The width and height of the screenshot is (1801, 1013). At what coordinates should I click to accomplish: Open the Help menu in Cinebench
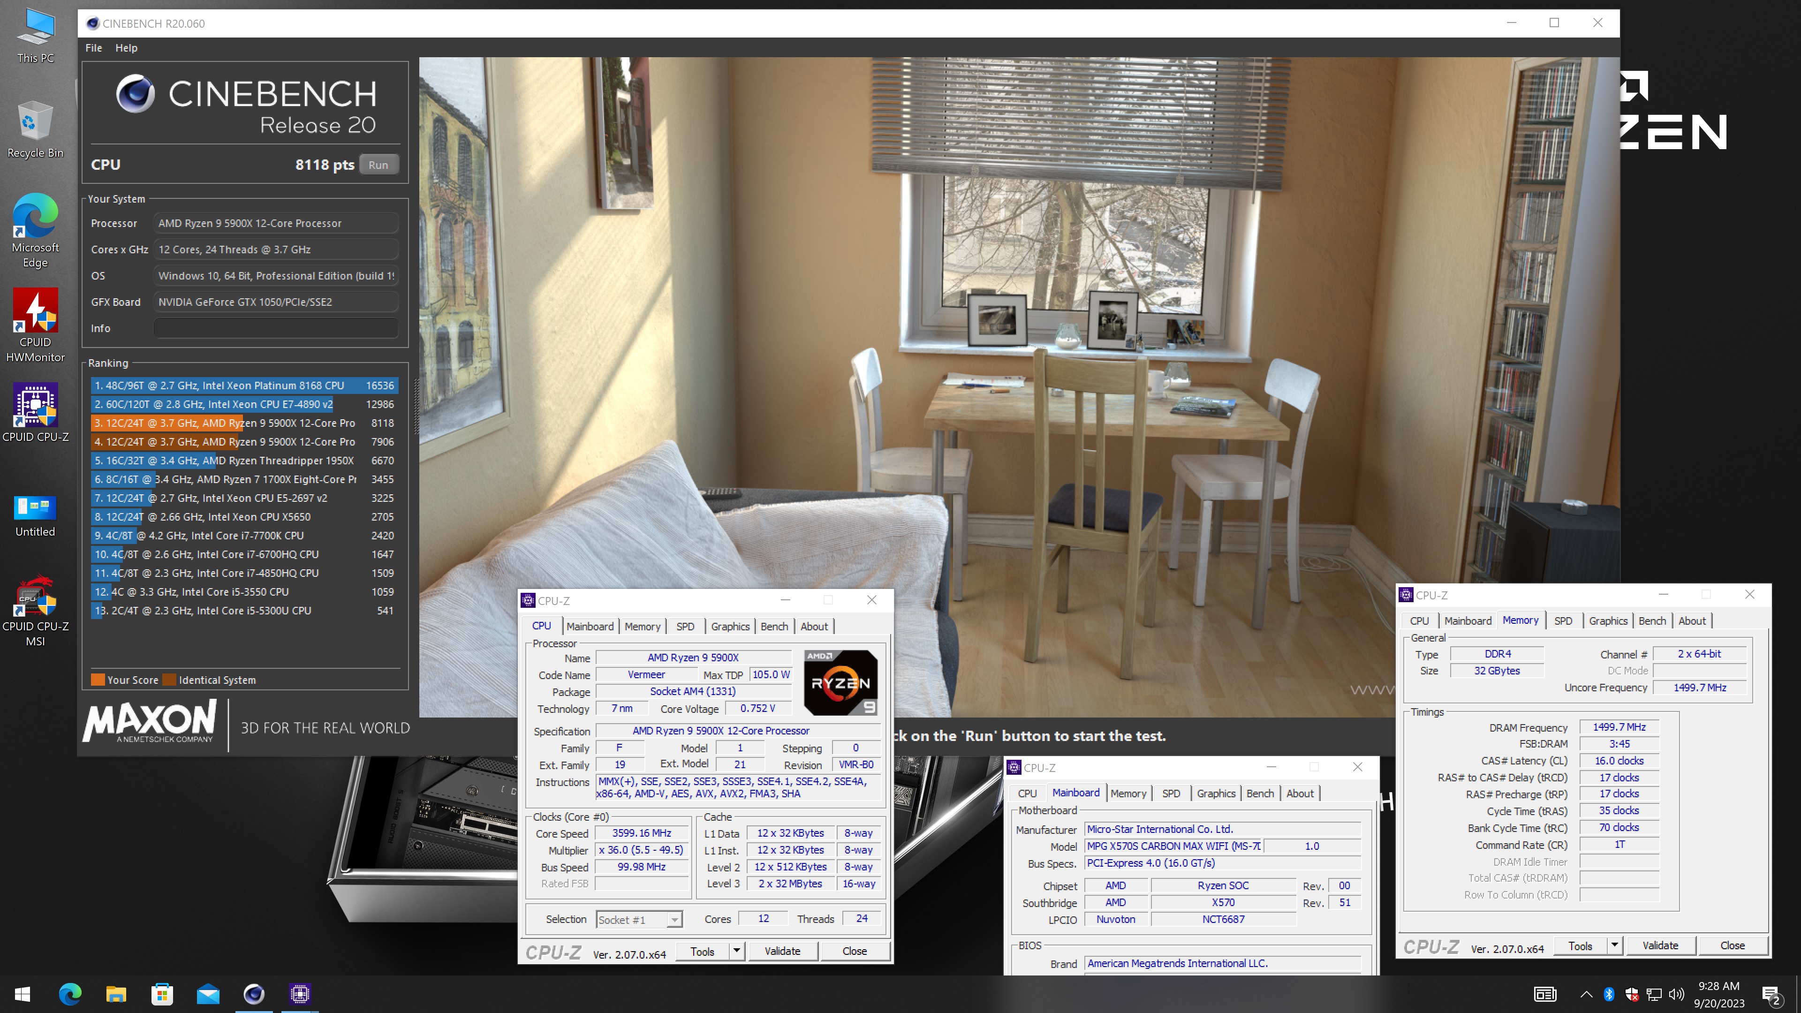(x=127, y=47)
